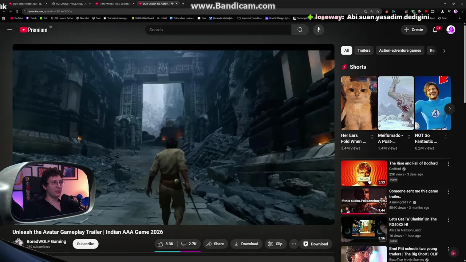Image resolution: width=466 pixels, height=262 pixels.
Task: Mute audio on Unleash the Avatar tab
Action: [x=172, y=4]
